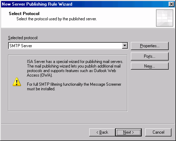Go to previous step with Back
The width and height of the screenshot is (176, 141).
click(x=102, y=132)
